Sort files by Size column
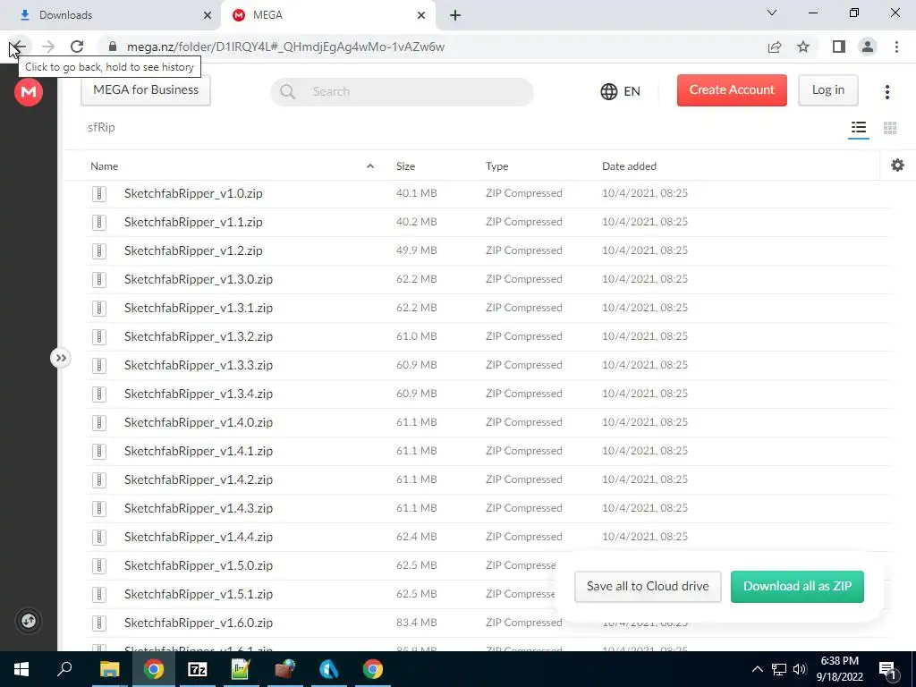The height and width of the screenshot is (687, 916). pyautogui.click(x=405, y=165)
